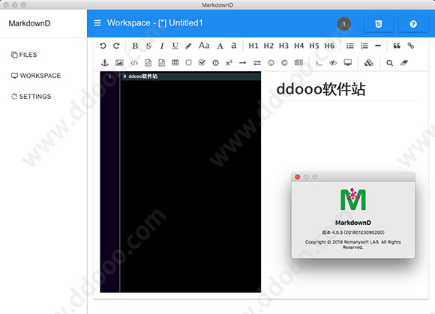The width and height of the screenshot is (435, 314).
Task: Click the second code file icon
Action: (161, 63)
